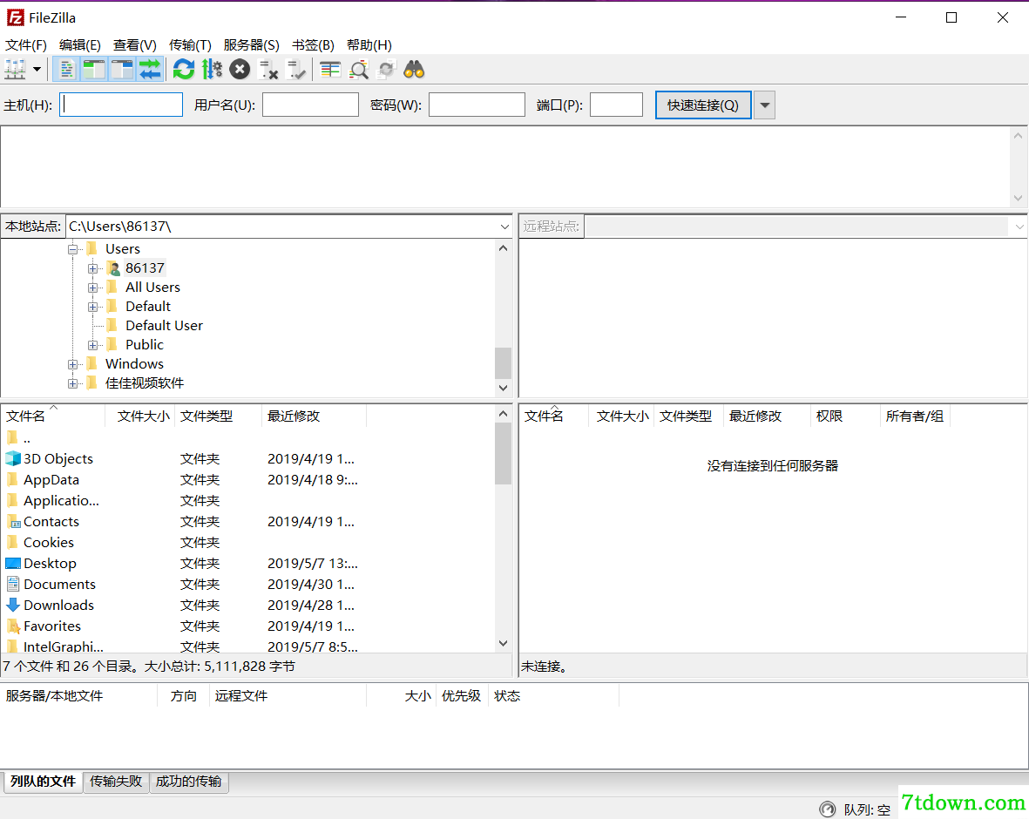Select the 86137 user folder icon
This screenshot has height=819, width=1029.
[x=113, y=267]
